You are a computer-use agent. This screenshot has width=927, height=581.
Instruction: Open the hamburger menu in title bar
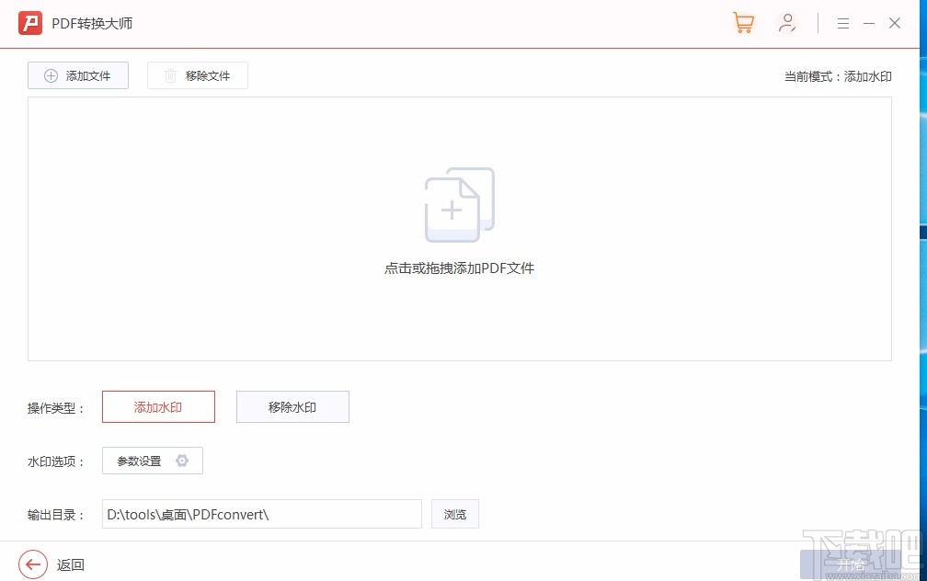click(x=843, y=23)
